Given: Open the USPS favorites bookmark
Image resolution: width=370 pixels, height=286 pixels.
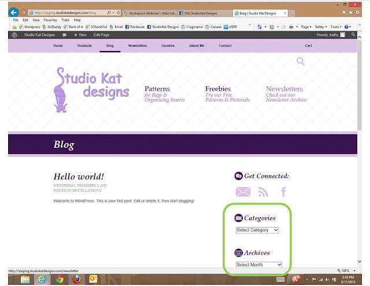Looking at the screenshot, I should point(230,27).
